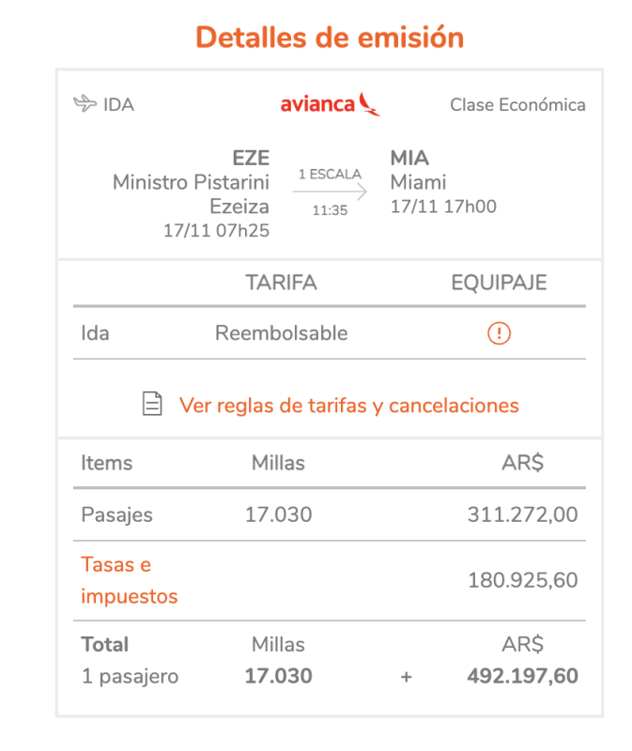Screen dimensions: 632x751
Task: Click the EQUIPAJE column header
Action: (x=499, y=283)
